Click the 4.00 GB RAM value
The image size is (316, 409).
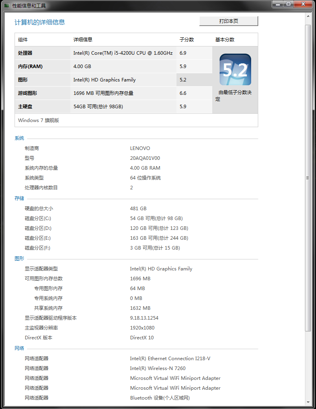[x=145, y=168]
